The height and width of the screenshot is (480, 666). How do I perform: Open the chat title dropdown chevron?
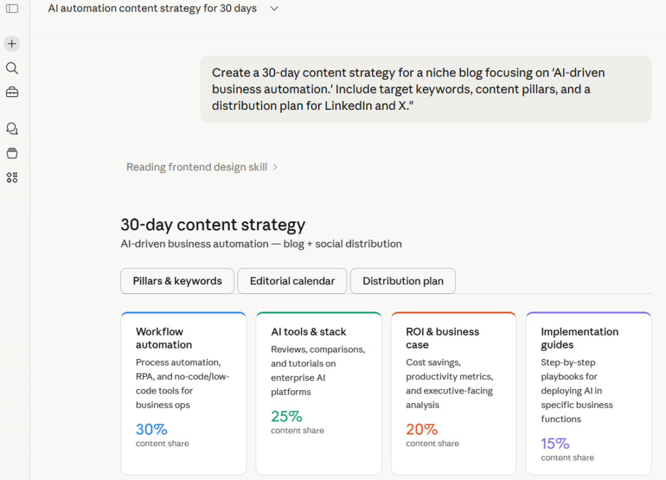coord(274,9)
